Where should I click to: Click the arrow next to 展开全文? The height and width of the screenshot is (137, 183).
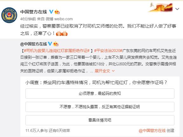113,71
